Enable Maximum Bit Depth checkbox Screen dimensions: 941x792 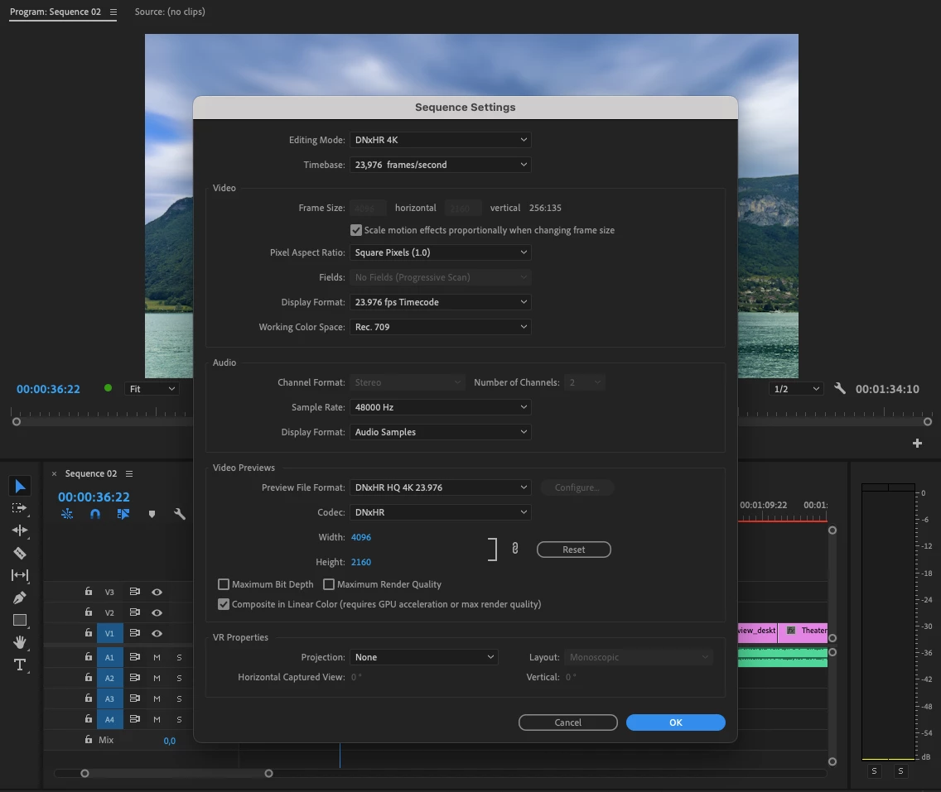pos(224,584)
